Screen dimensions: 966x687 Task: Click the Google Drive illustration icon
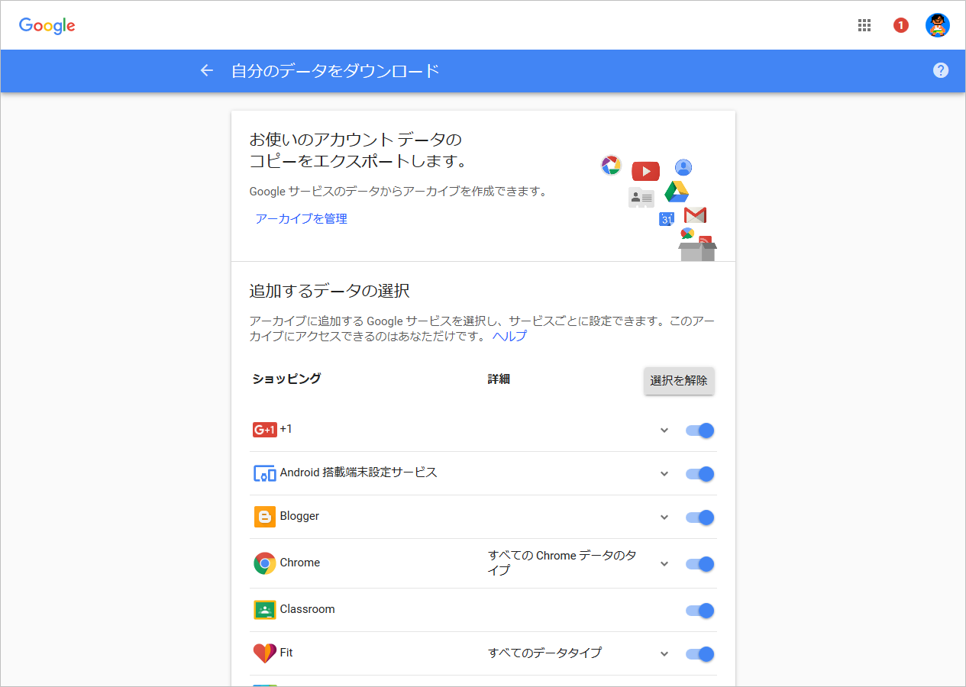676,192
